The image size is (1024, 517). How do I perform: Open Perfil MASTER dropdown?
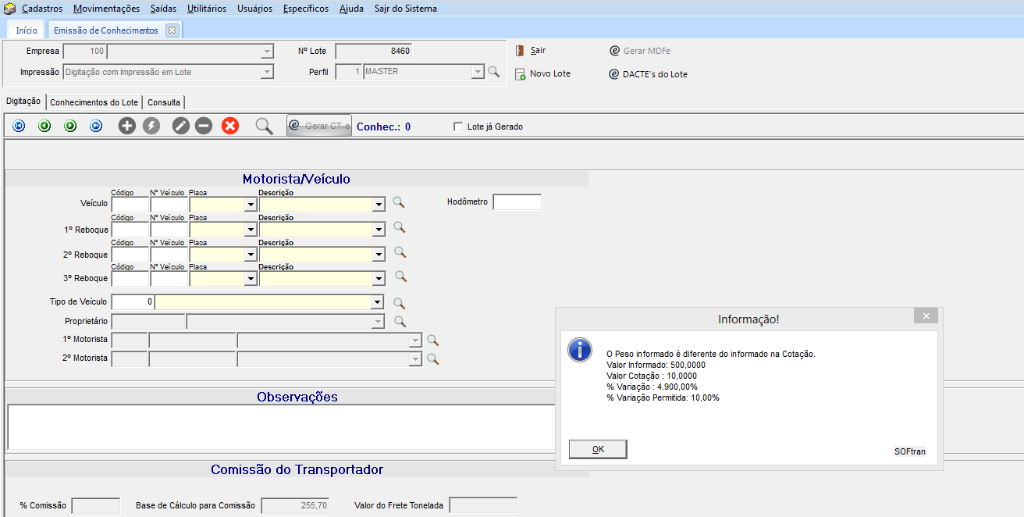pos(478,72)
